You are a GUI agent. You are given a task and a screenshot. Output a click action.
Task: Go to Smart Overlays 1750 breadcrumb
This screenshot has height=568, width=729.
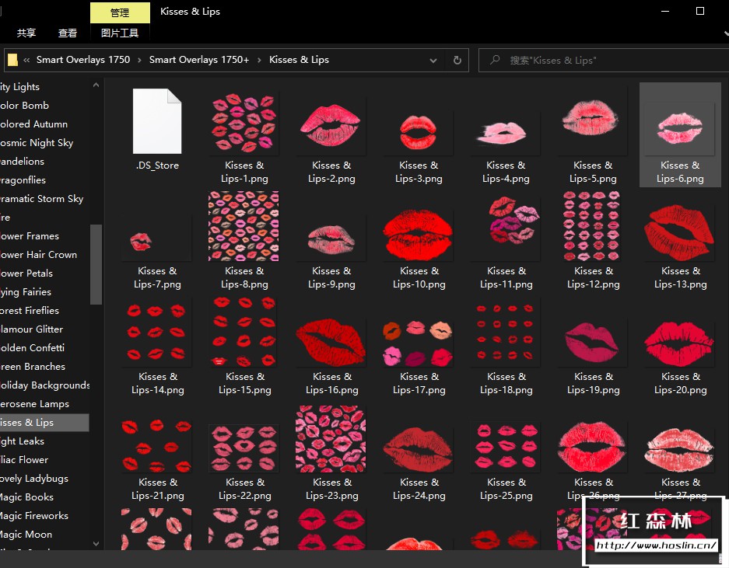[x=83, y=60]
